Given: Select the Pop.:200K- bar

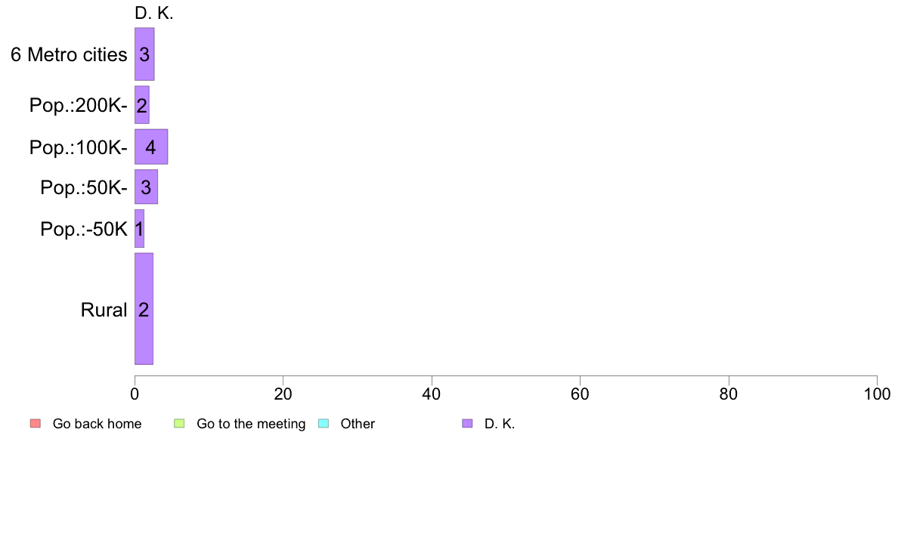Looking at the screenshot, I should point(142,105).
